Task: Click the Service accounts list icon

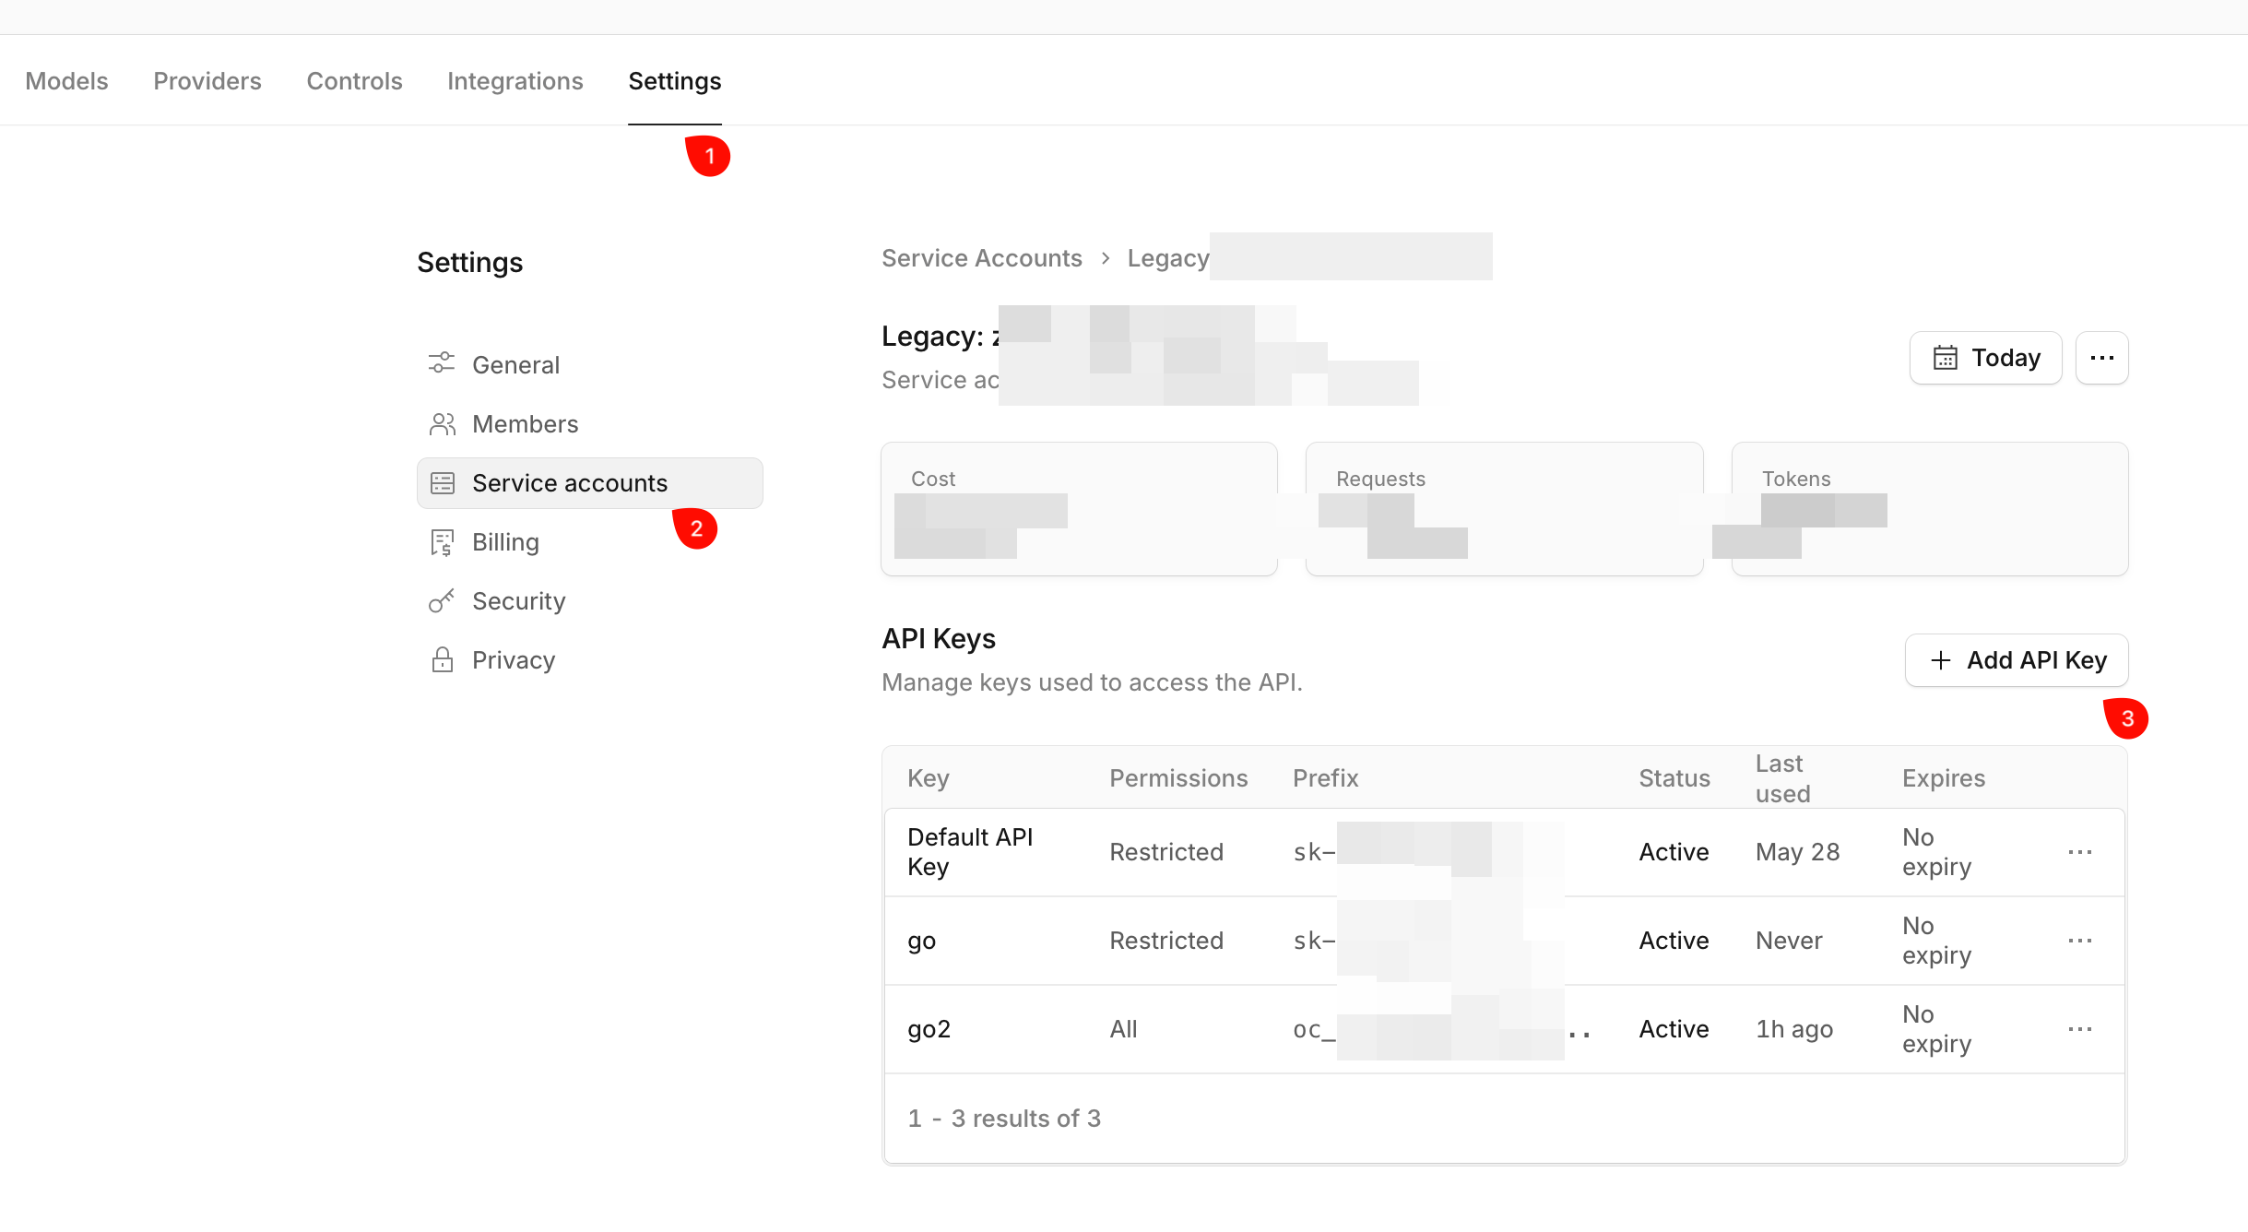Action: (x=443, y=483)
